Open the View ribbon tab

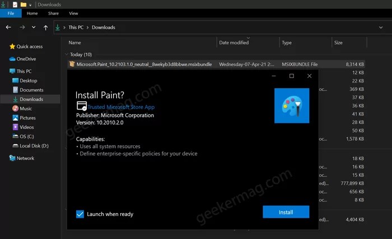coord(73,13)
